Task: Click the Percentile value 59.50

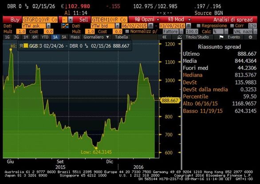Action: [x=250, y=96]
